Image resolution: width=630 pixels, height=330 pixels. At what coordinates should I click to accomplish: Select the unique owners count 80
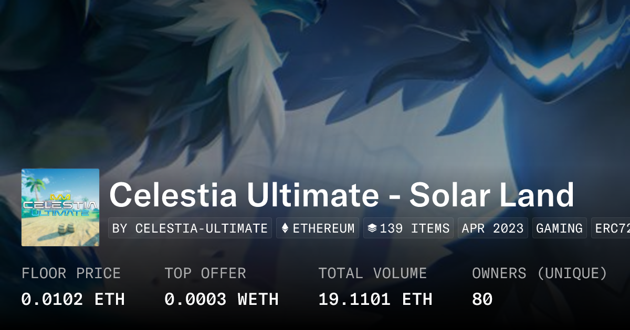tap(482, 299)
